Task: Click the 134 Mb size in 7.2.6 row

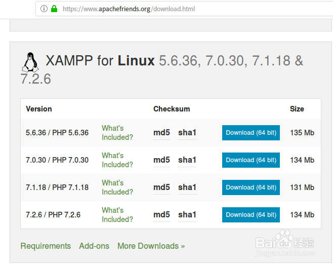Action: tap(302, 215)
